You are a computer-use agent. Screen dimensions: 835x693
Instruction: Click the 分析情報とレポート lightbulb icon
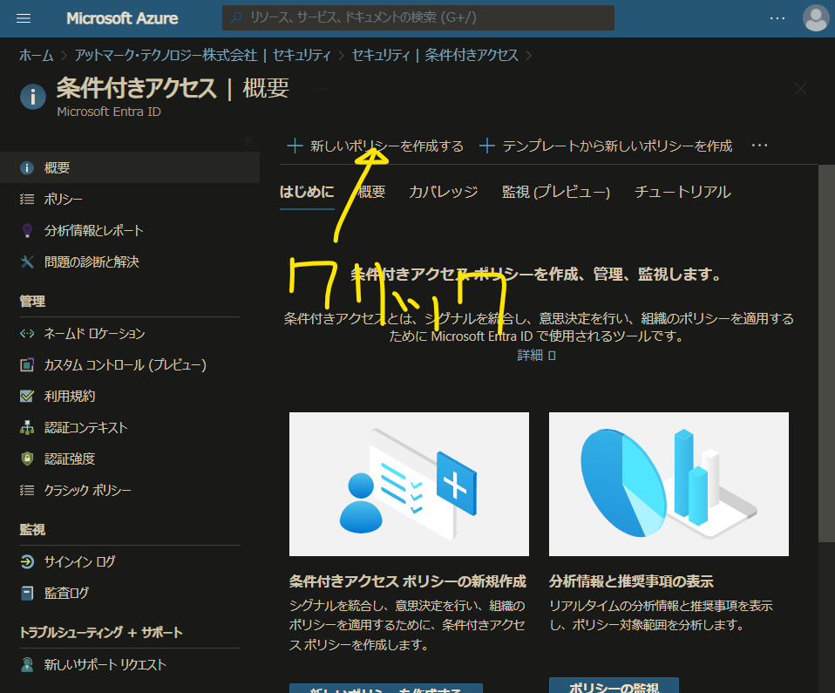pyautogui.click(x=27, y=231)
